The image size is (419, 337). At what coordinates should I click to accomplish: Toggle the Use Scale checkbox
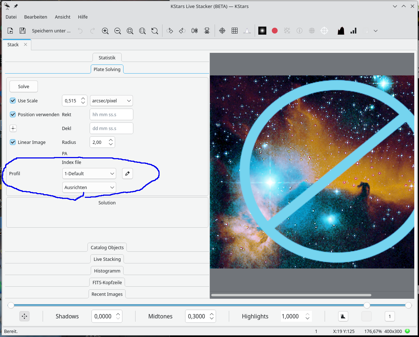pos(13,101)
